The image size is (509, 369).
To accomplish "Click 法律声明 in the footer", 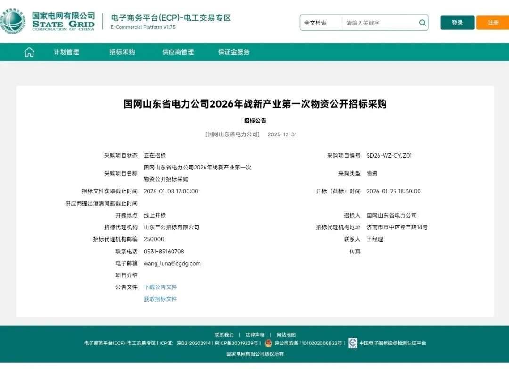I will pos(255,335).
